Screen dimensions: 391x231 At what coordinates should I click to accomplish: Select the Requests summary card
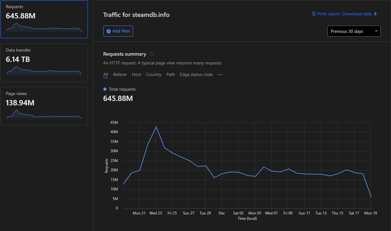tap(44, 19)
